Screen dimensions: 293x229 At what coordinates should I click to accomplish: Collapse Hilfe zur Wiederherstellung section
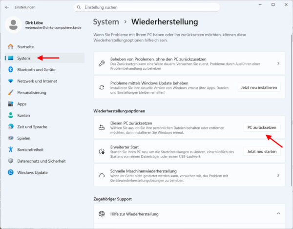pyautogui.click(x=278, y=213)
